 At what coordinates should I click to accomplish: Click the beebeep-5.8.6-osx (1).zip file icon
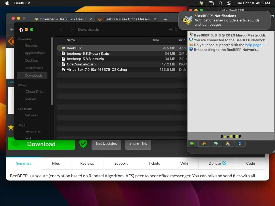tap(63, 53)
